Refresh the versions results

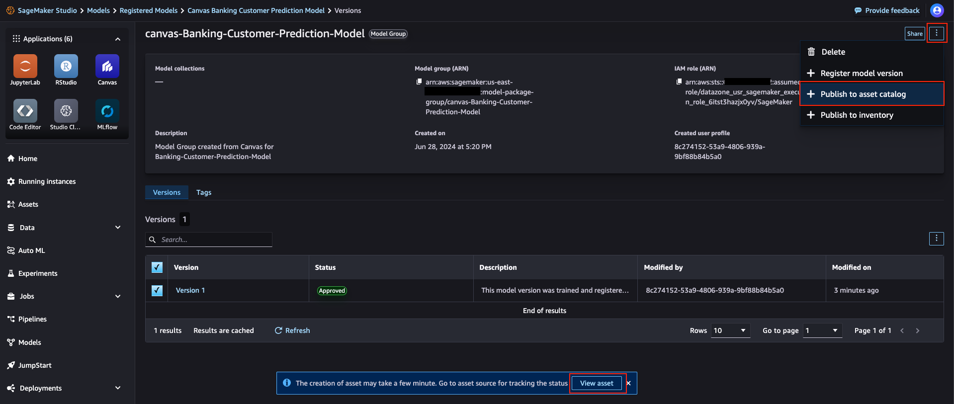click(292, 330)
